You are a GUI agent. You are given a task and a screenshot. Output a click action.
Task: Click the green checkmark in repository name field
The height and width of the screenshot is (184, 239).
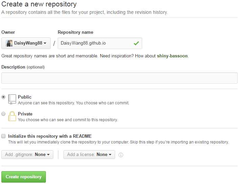(x=136, y=43)
